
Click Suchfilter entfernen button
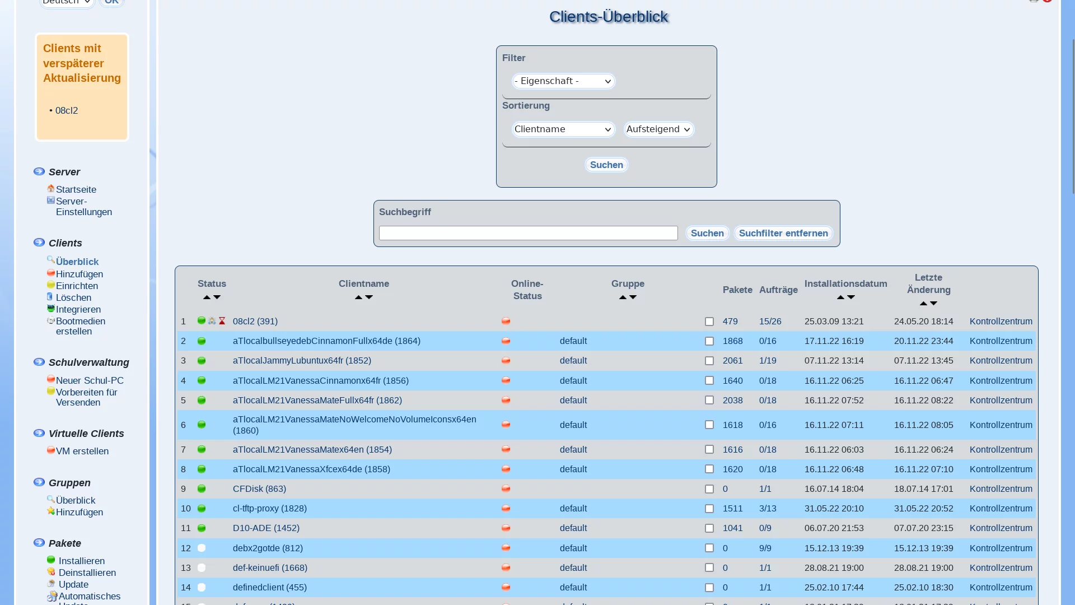pos(783,233)
